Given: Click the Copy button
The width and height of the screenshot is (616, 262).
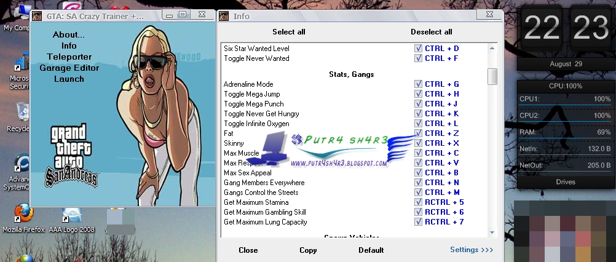Looking at the screenshot, I should 308,250.
